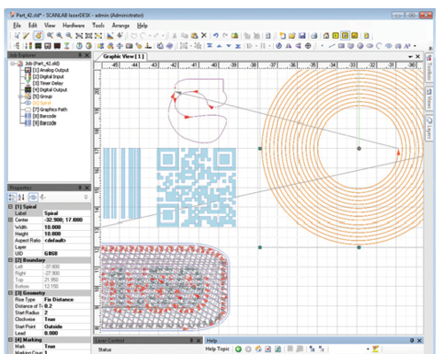This screenshot has height=354, width=443.
Task: Open a file with the folder icon
Action: tap(292, 35)
